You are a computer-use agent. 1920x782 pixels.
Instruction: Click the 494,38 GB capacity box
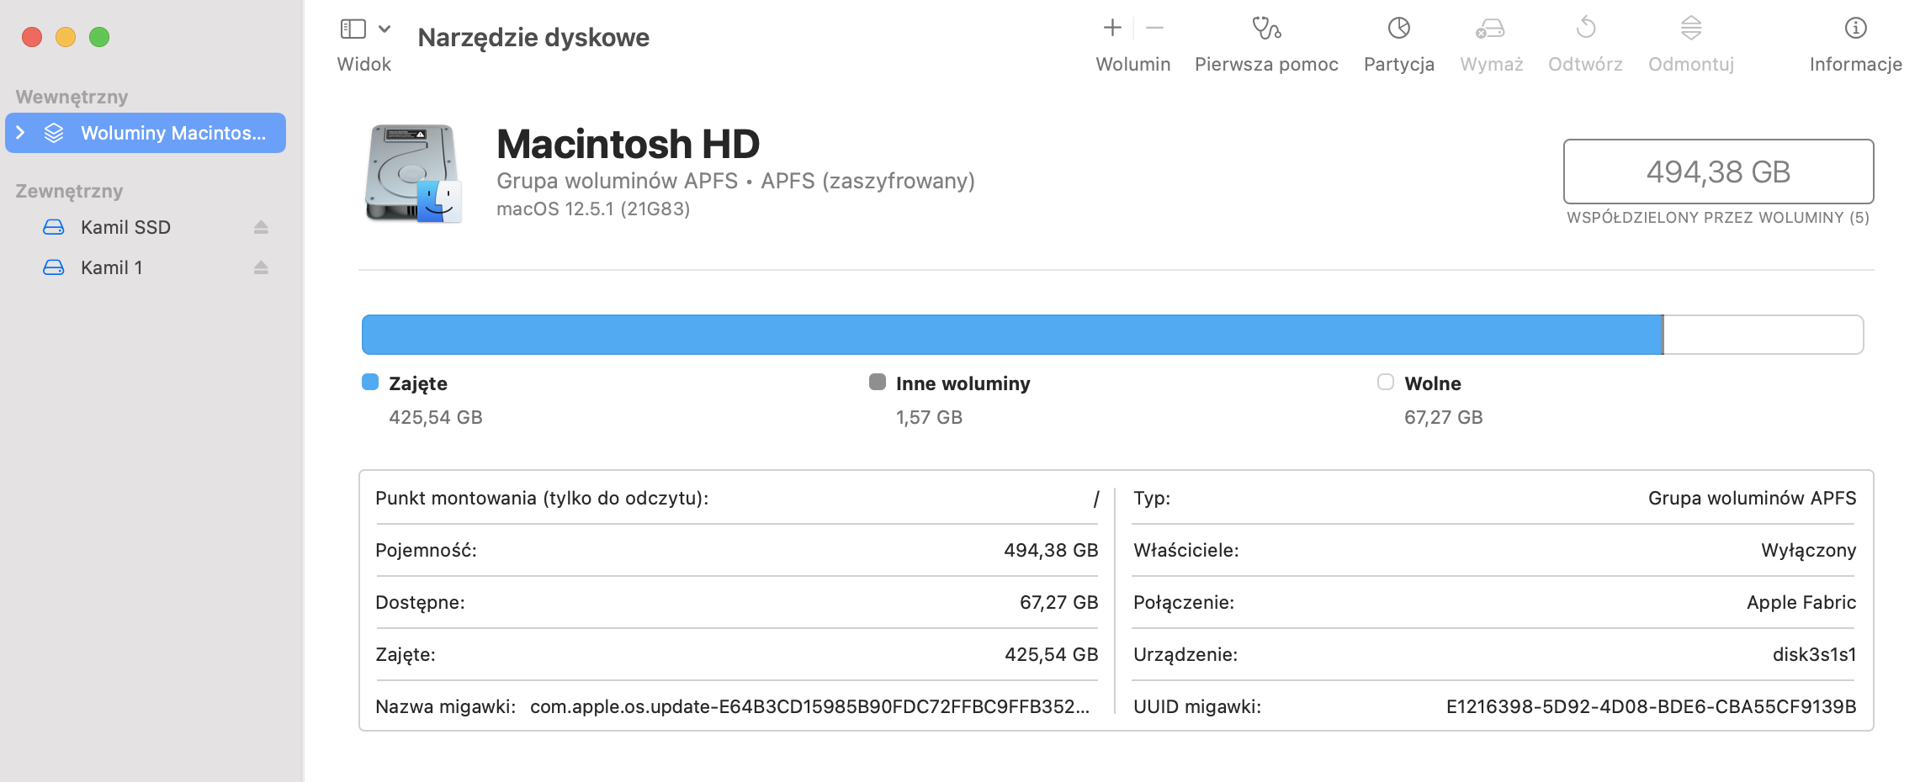pos(1718,172)
